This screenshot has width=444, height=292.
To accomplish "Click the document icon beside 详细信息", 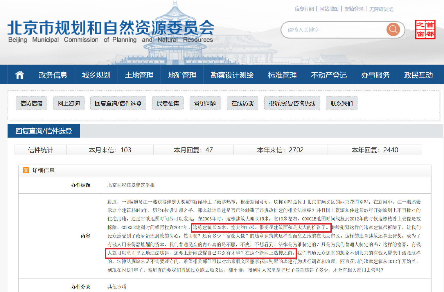I will click(26, 170).
